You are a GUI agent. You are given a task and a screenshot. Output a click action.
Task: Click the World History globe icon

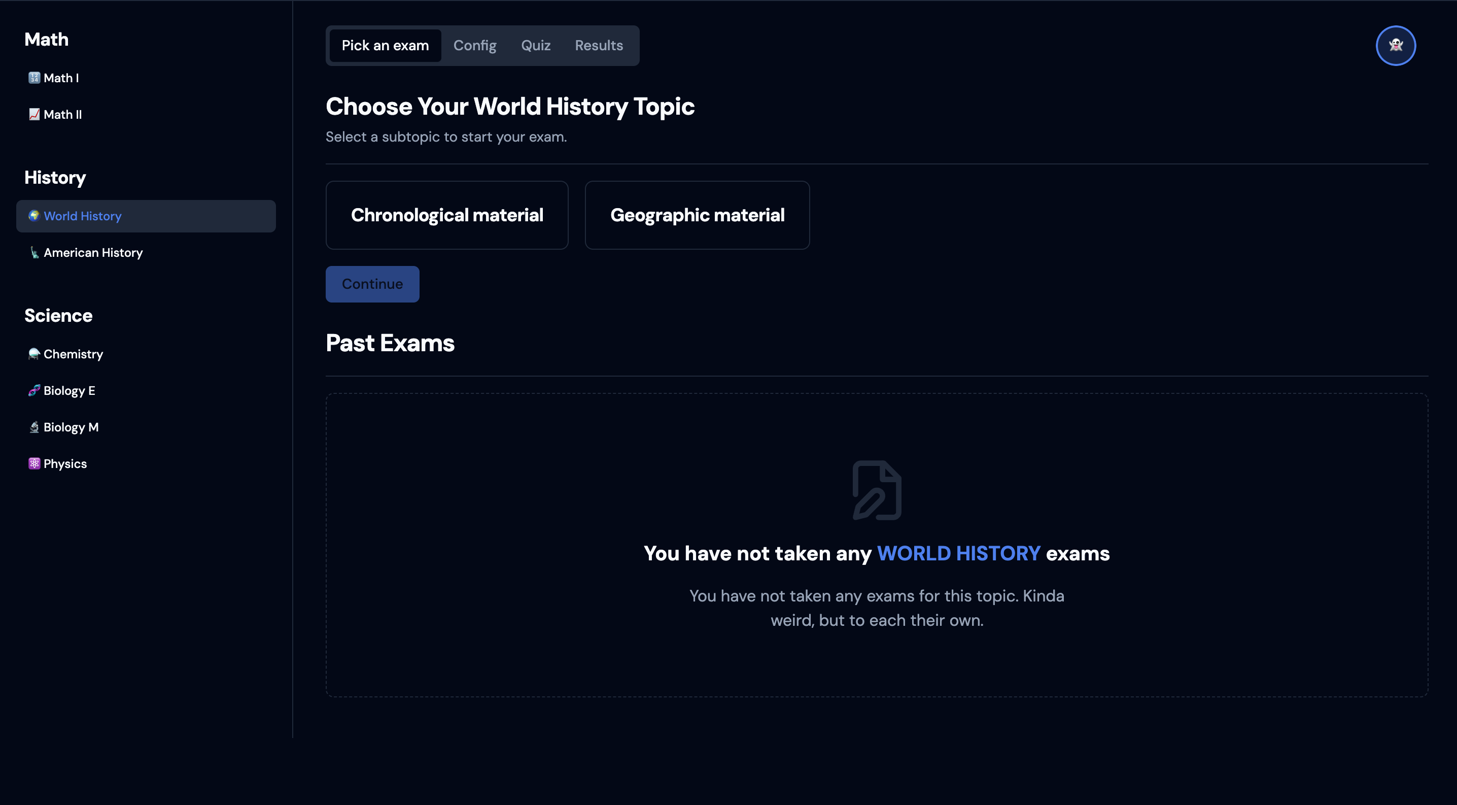pyautogui.click(x=34, y=216)
